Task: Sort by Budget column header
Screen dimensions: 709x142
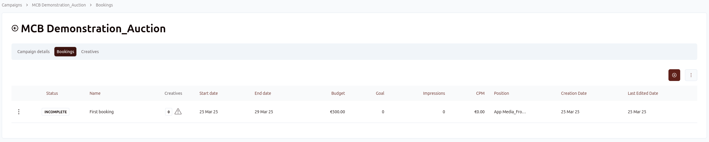Action: 338,93
